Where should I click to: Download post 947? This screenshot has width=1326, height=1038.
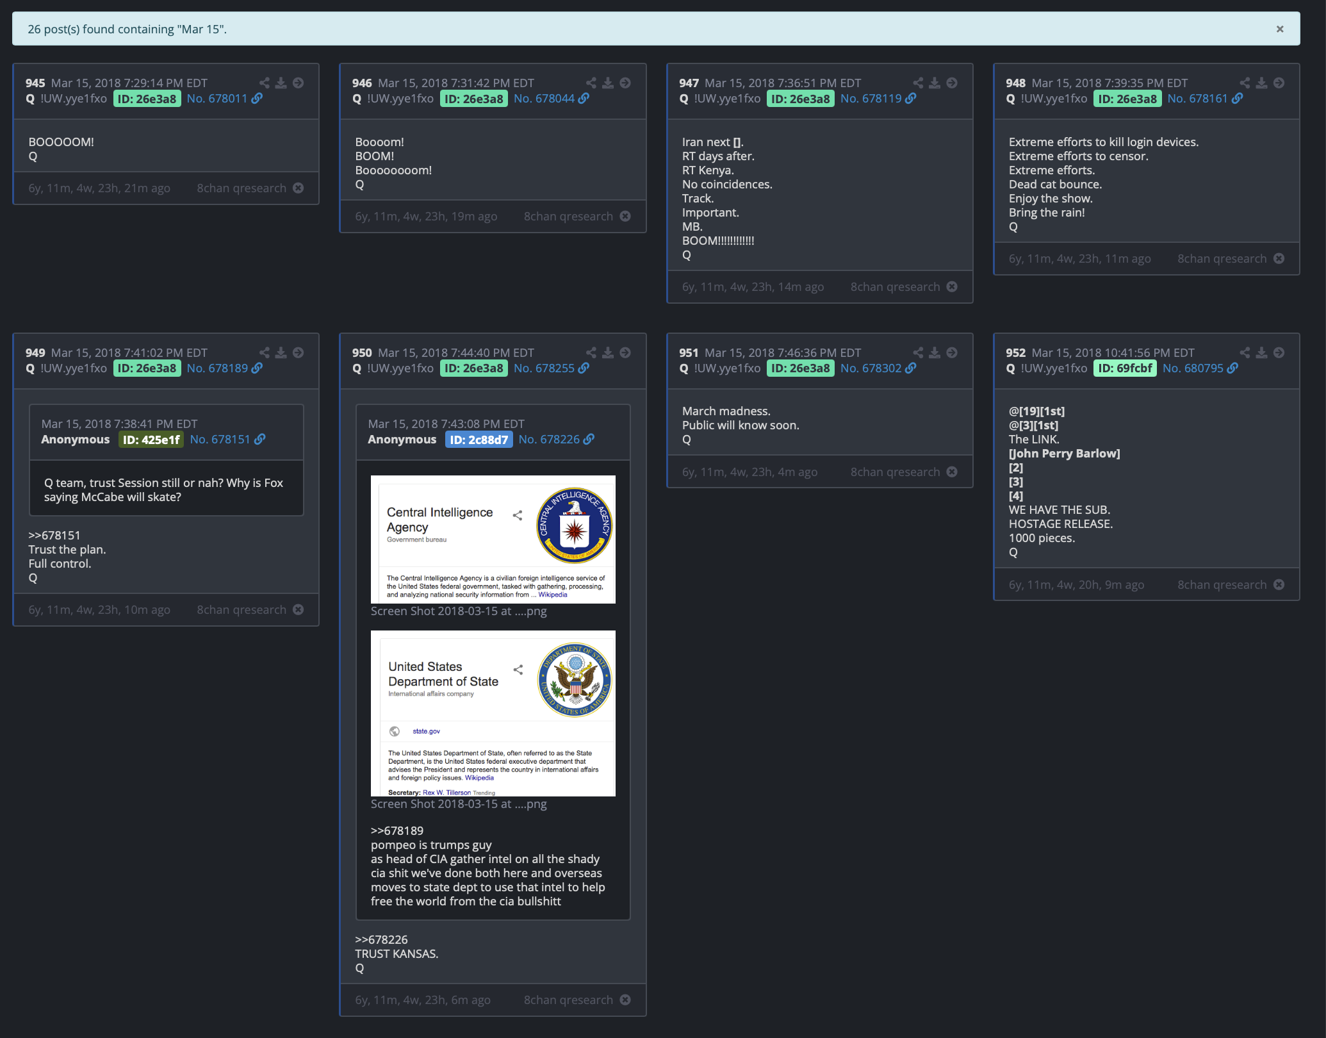pos(935,83)
